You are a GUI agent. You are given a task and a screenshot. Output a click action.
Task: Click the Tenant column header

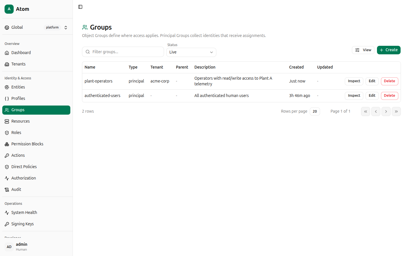click(157, 67)
